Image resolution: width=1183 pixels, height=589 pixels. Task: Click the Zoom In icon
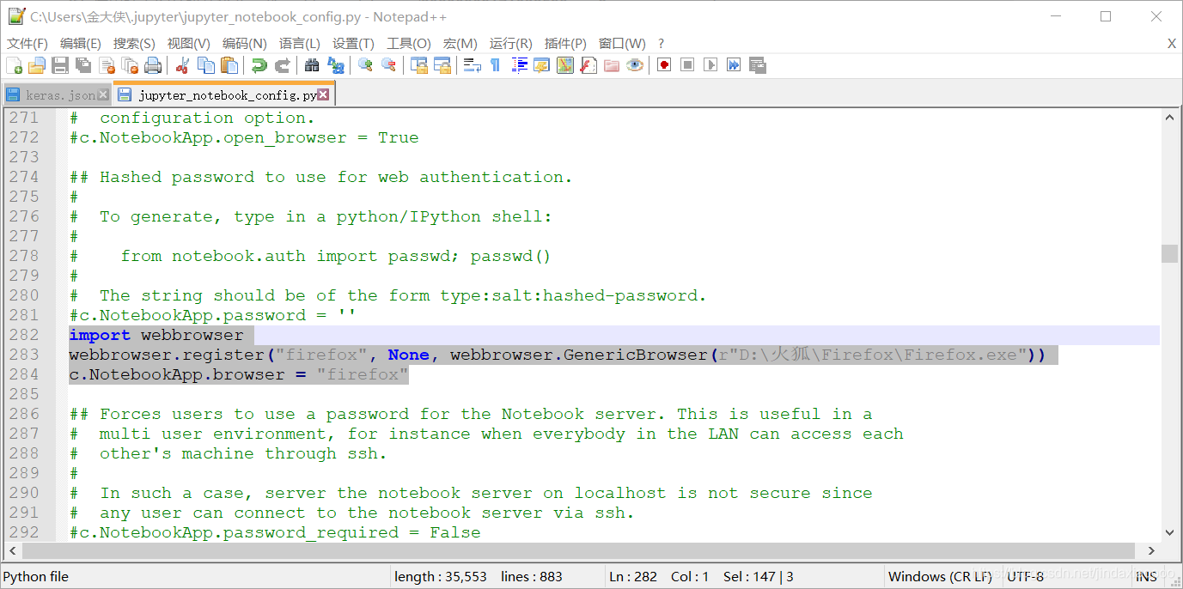pos(364,64)
